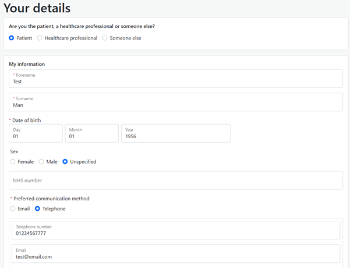Click the "Your details" page heading
Screen dimensions: 350x268
click(37, 8)
